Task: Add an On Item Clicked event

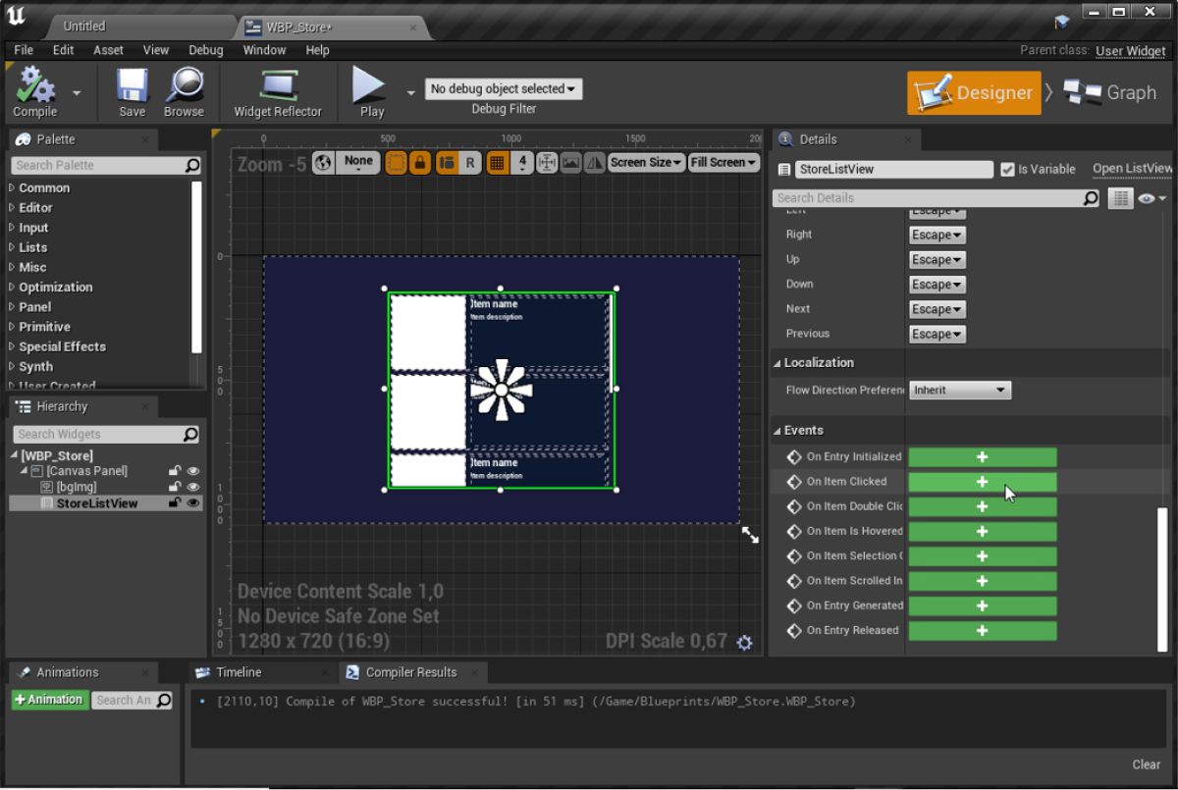Action: tap(982, 482)
